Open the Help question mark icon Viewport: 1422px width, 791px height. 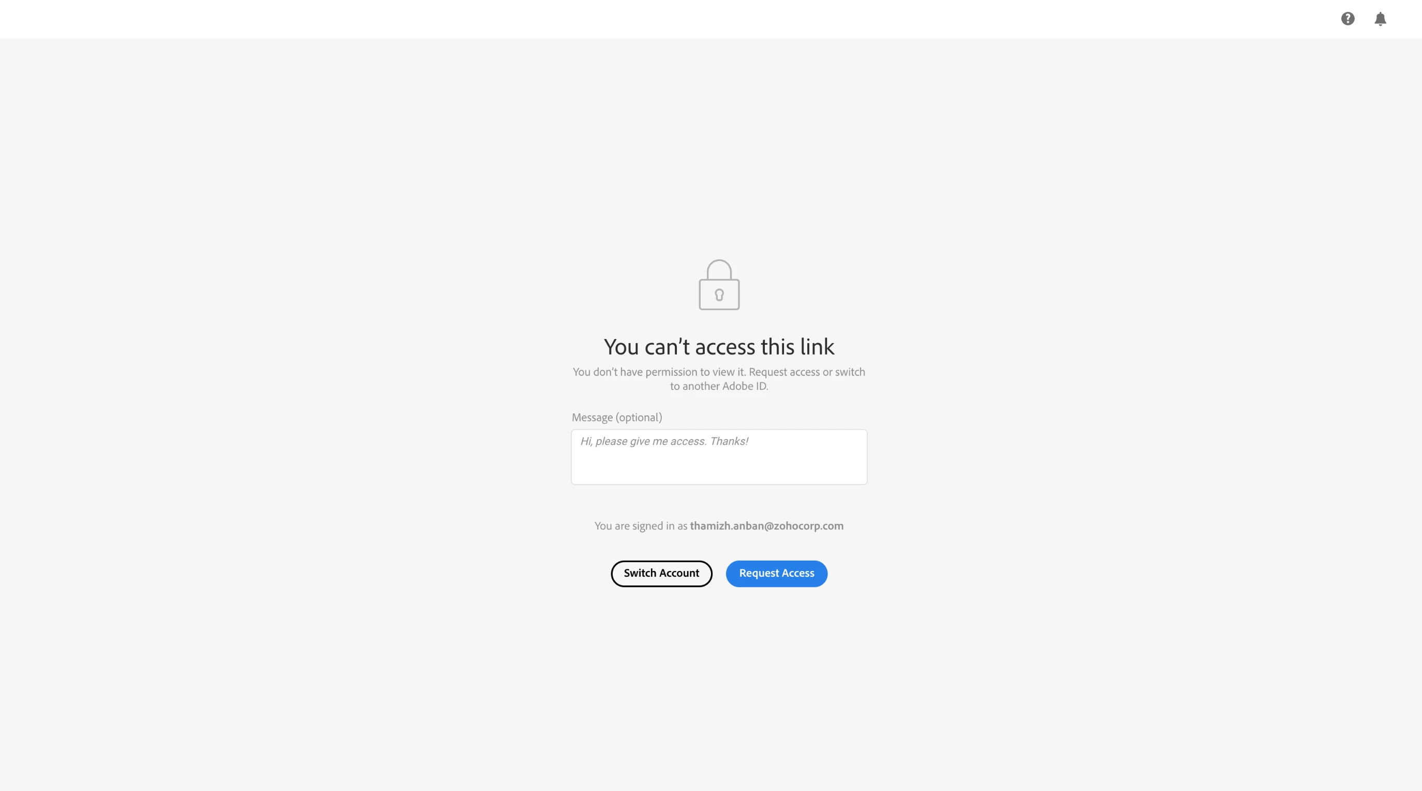pos(1347,19)
